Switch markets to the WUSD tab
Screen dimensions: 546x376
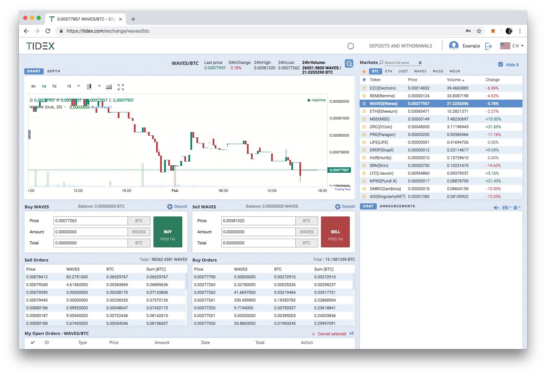pos(438,71)
